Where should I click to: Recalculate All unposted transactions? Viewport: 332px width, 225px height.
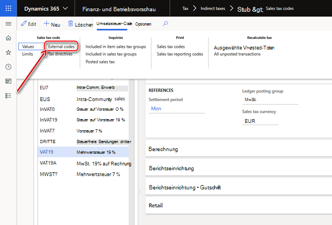(x=237, y=54)
